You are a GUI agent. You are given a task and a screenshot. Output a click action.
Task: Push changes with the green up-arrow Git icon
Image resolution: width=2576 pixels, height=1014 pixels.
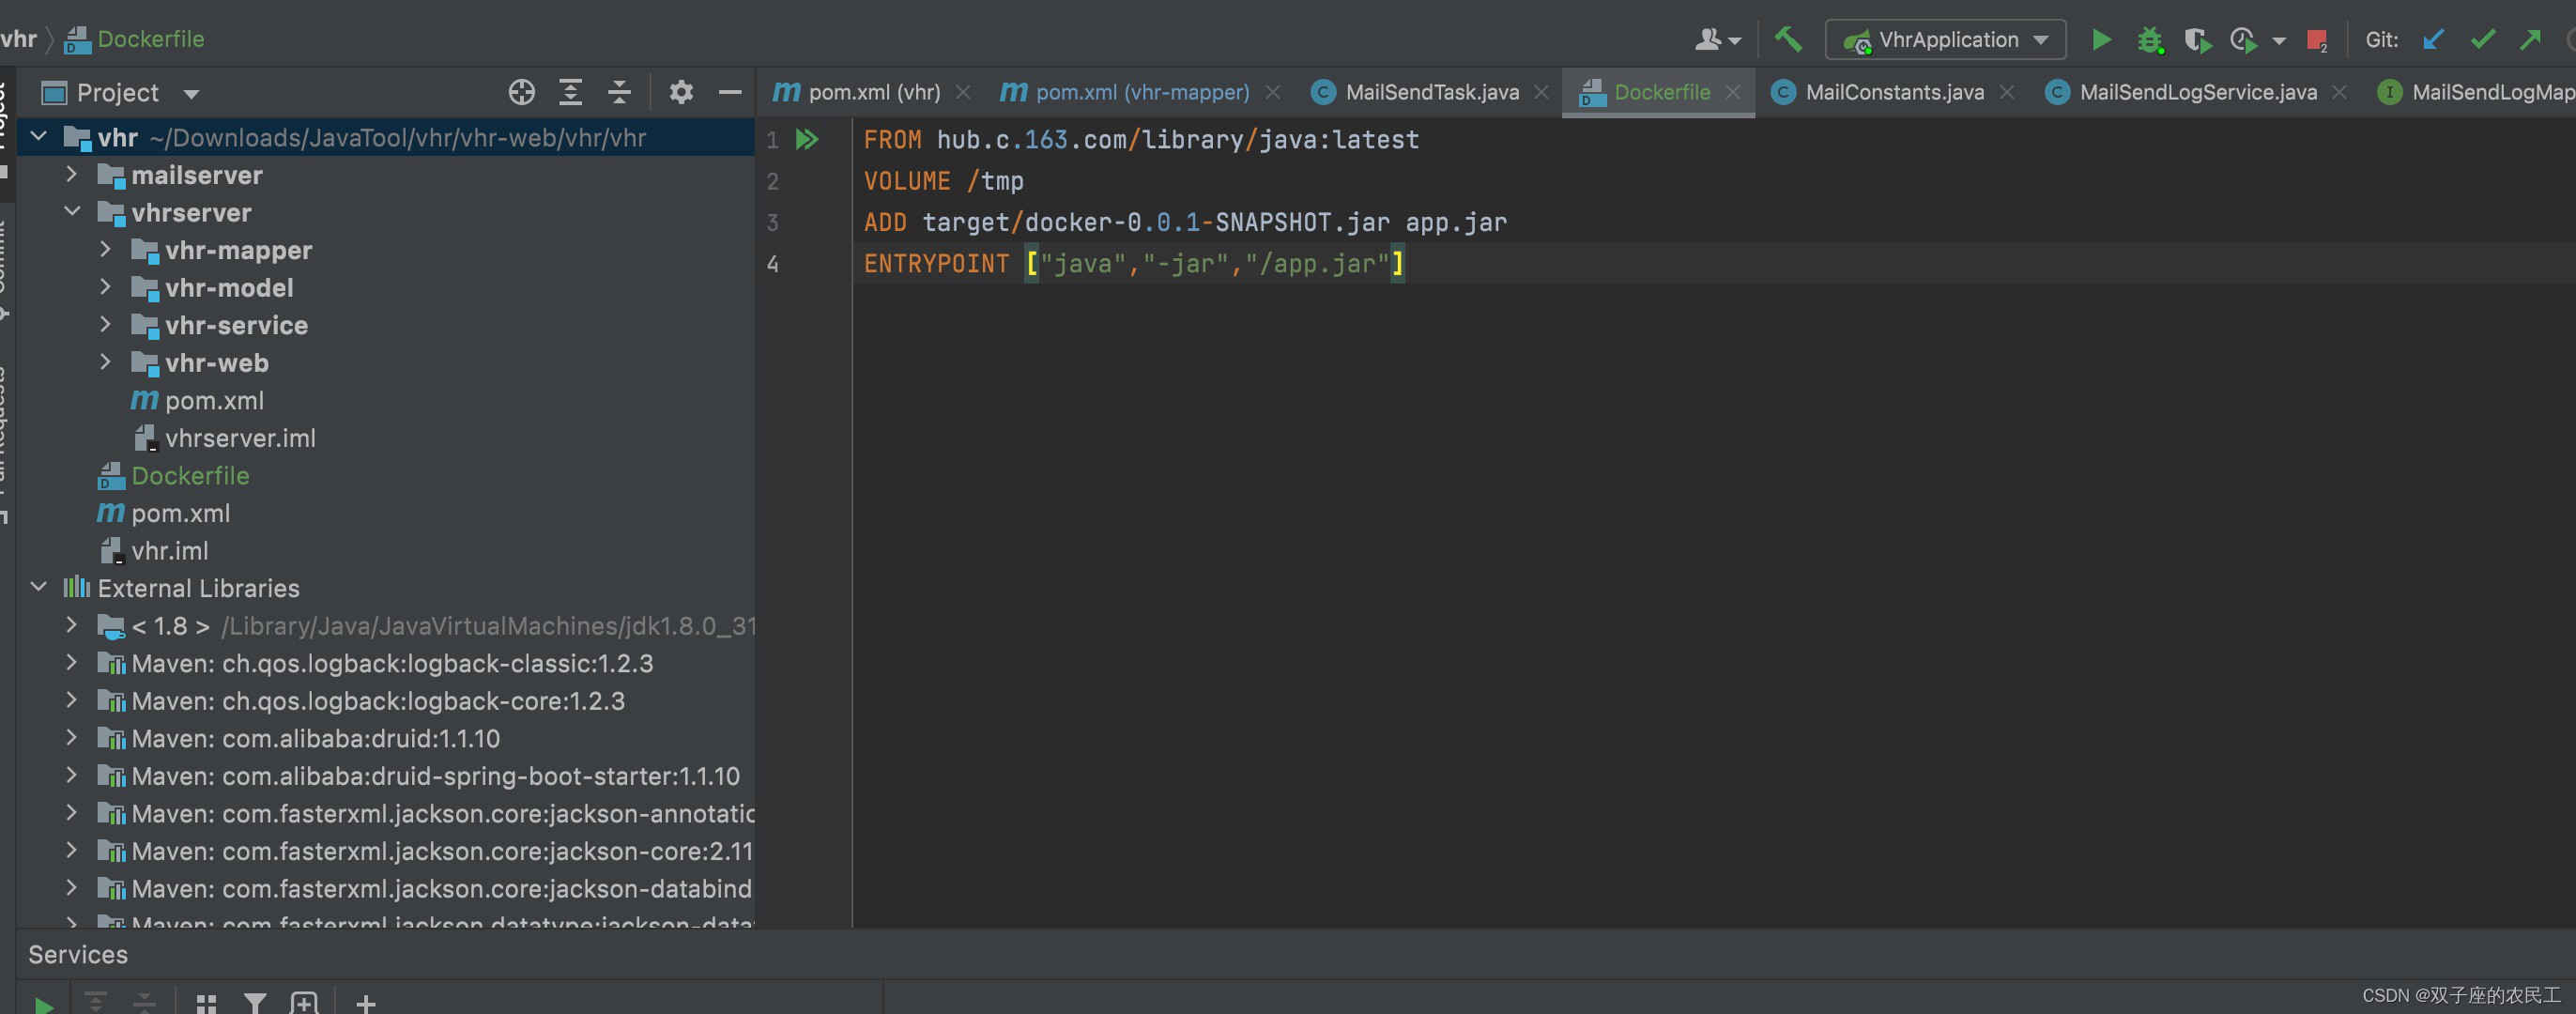tap(2532, 40)
